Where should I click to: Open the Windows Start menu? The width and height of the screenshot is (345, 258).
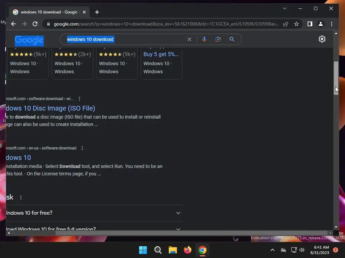[x=143, y=250]
